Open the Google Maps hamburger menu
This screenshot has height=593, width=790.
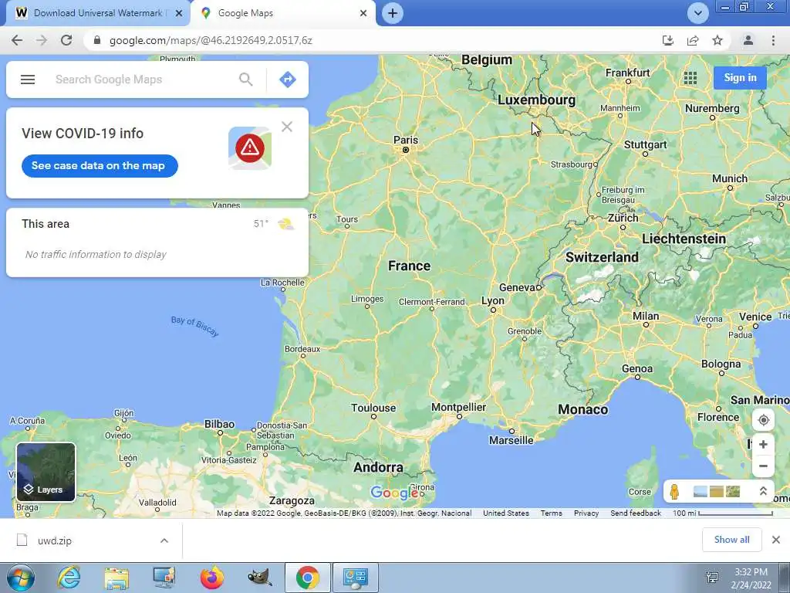click(28, 80)
